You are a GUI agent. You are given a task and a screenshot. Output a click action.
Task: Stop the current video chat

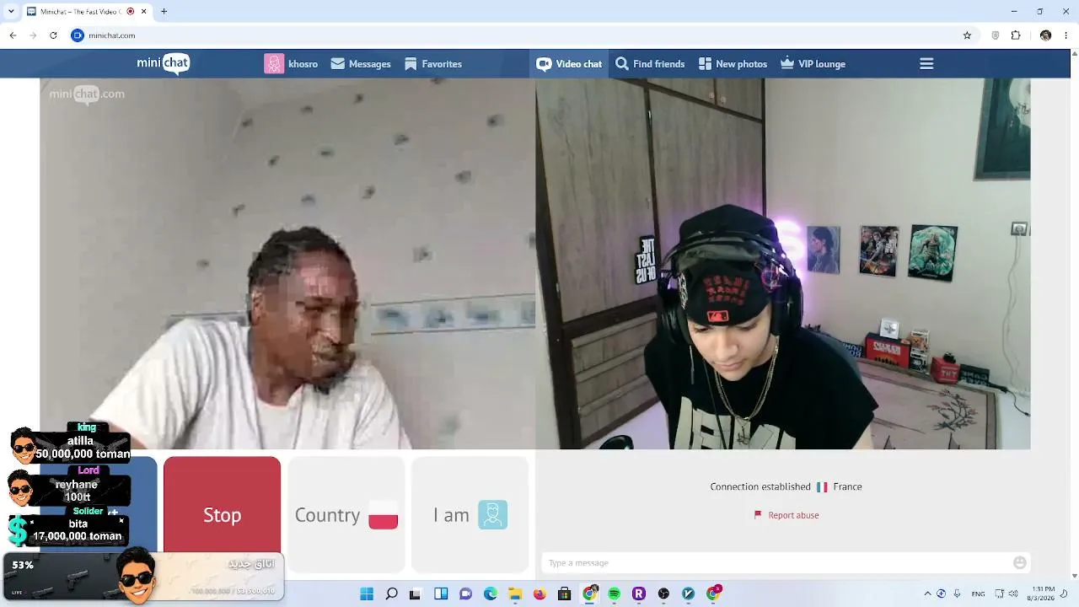coord(222,514)
